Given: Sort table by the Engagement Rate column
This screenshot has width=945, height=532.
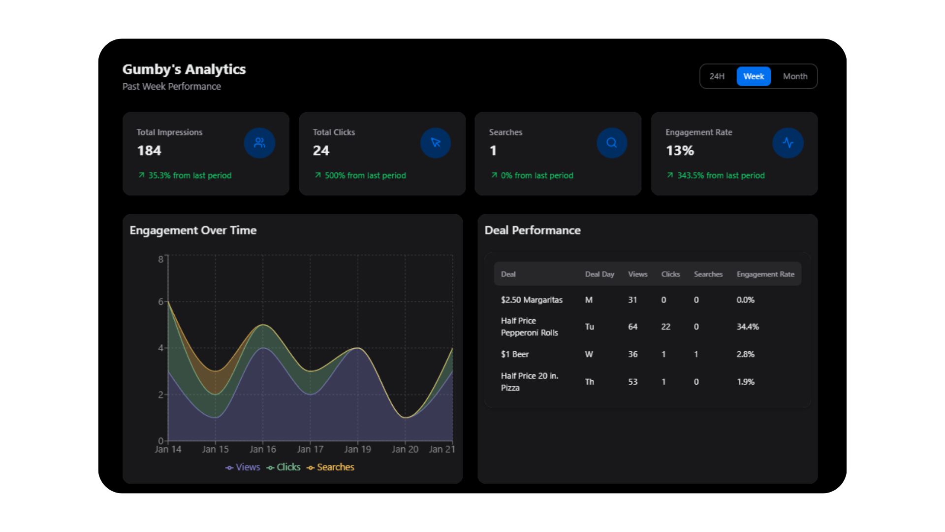Looking at the screenshot, I should [x=765, y=274].
